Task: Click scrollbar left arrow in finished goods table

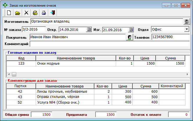Action: click(9, 74)
